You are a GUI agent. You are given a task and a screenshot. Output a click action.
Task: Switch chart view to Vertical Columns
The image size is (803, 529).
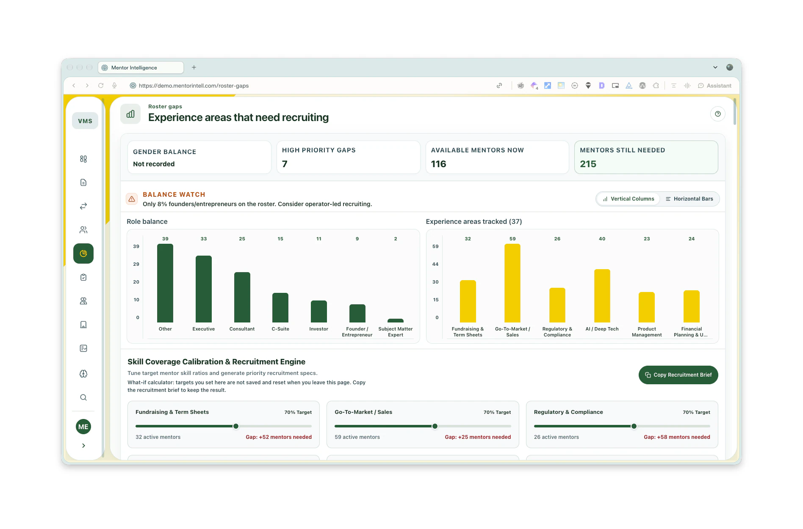pos(629,199)
